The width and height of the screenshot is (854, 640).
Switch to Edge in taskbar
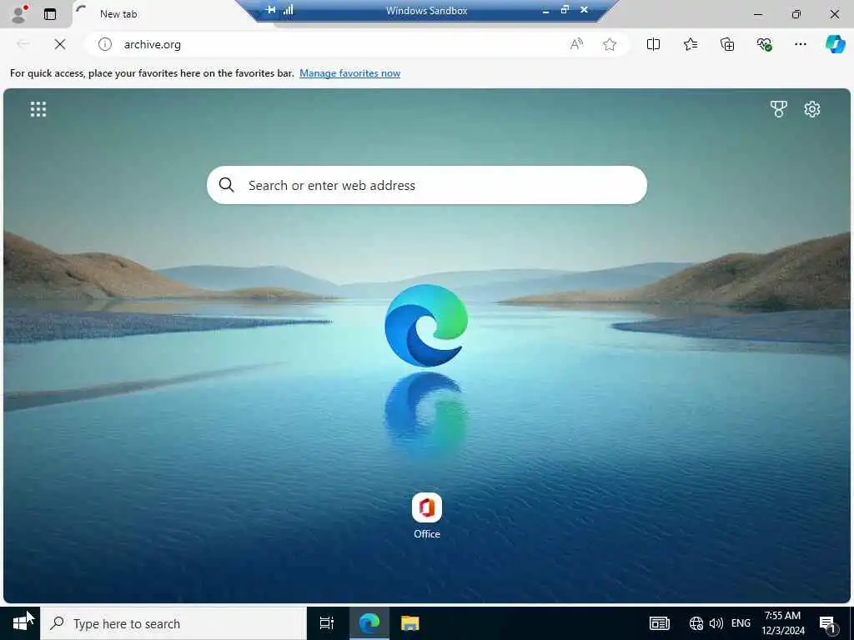click(x=369, y=623)
